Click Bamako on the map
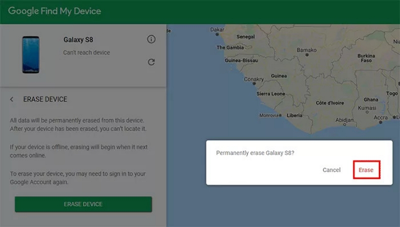This screenshot has width=400, height=227. (x=306, y=50)
